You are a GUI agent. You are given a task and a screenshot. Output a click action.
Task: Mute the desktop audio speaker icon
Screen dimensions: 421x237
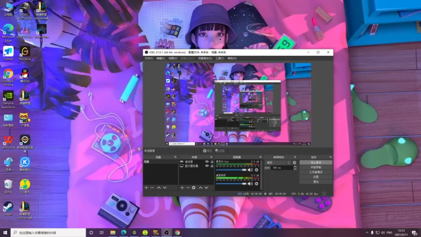click(250, 184)
